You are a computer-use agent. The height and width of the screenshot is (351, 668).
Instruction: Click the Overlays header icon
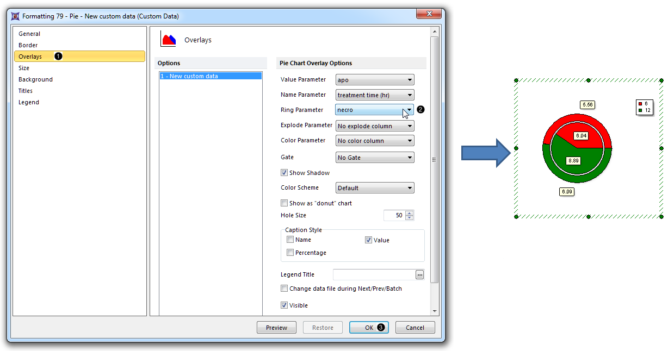pos(168,40)
